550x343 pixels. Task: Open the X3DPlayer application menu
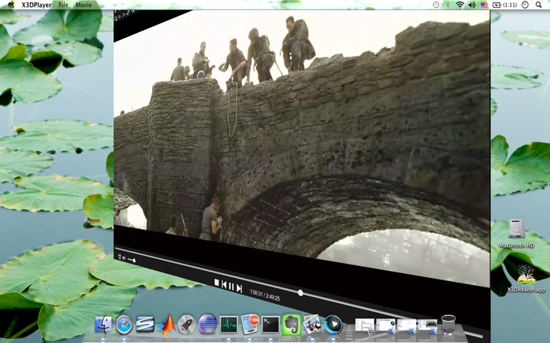(36, 5)
